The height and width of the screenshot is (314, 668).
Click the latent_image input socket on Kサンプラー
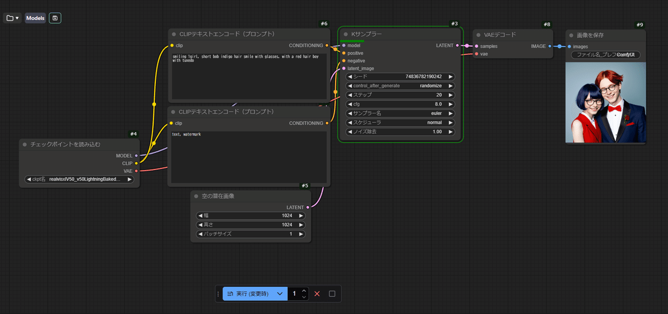(x=343, y=68)
